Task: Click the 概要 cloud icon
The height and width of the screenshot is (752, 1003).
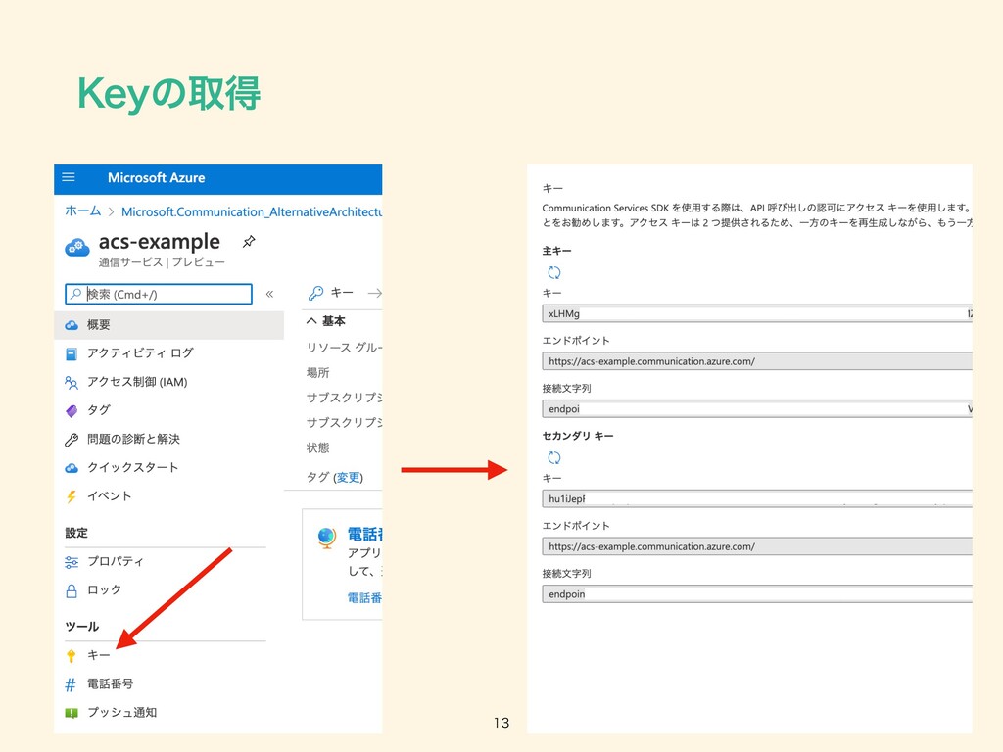Action: [72, 325]
